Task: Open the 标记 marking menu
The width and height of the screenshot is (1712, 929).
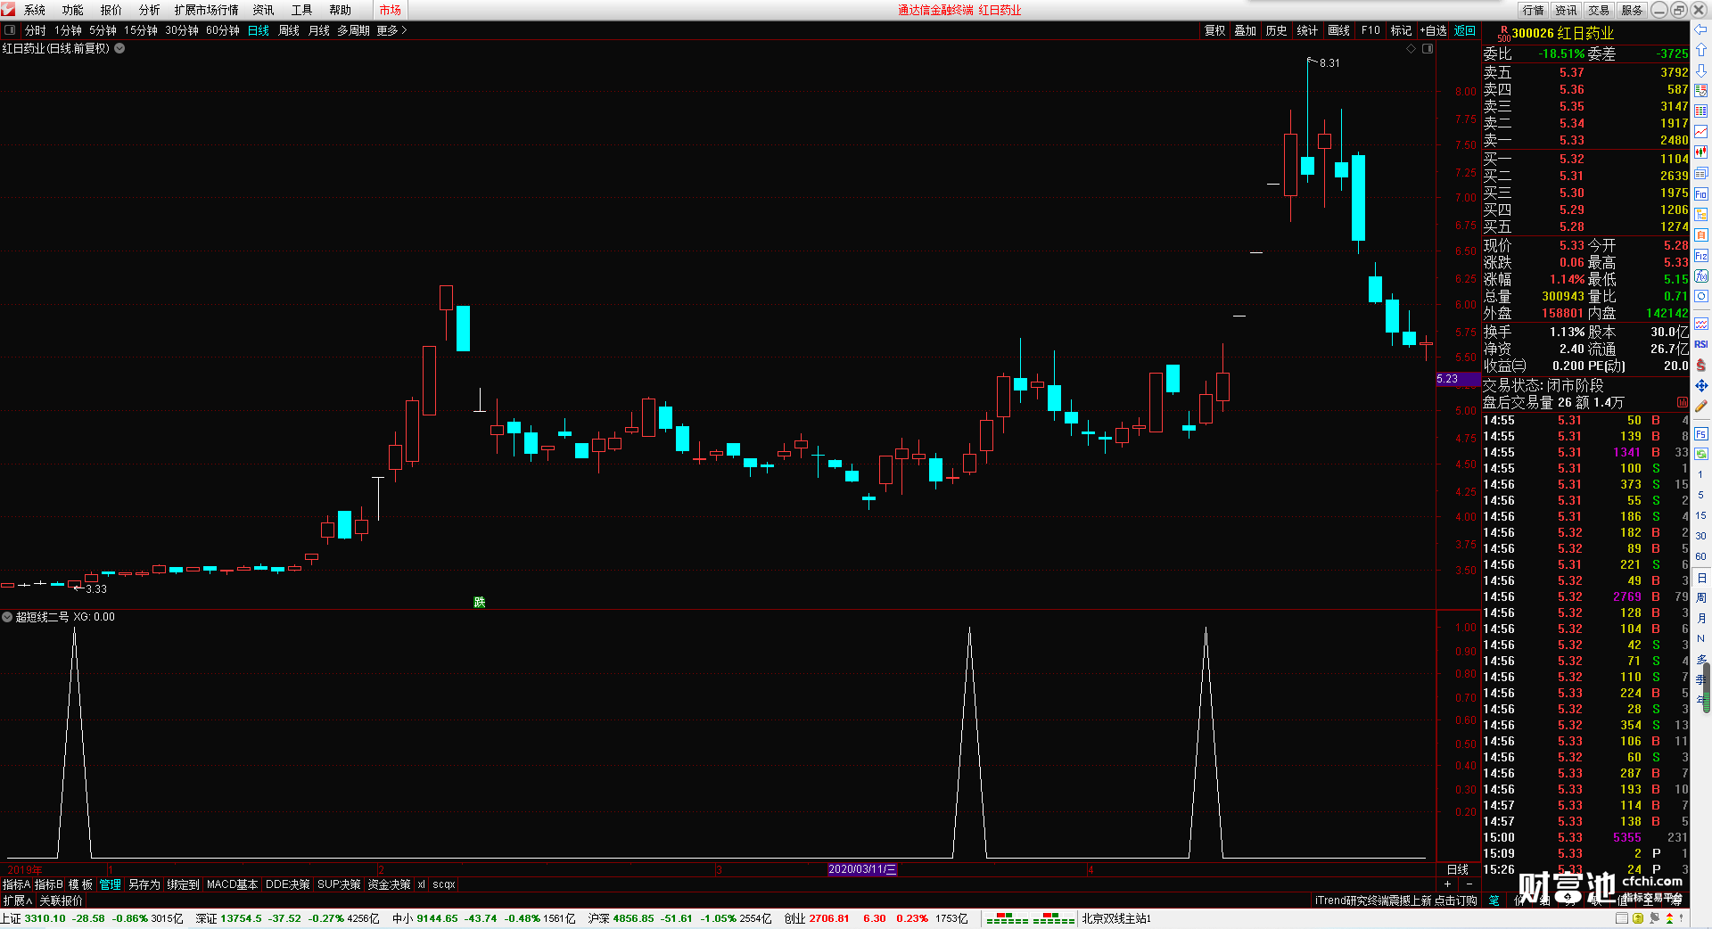Action: click(1402, 30)
